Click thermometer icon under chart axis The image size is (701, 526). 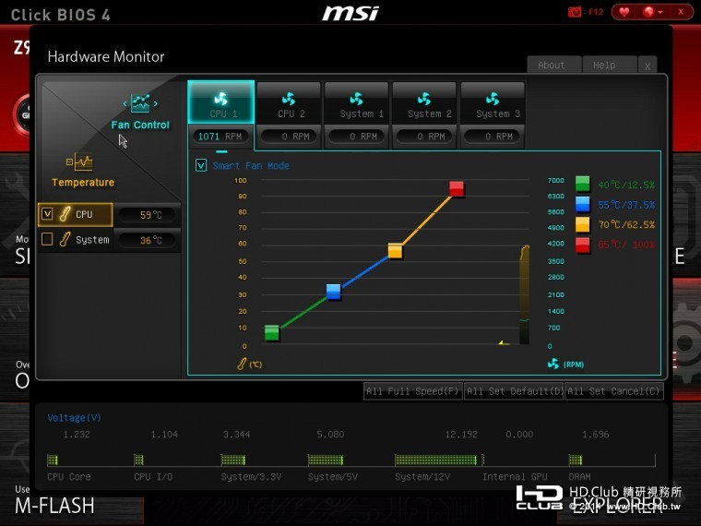pyautogui.click(x=242, y=364)
